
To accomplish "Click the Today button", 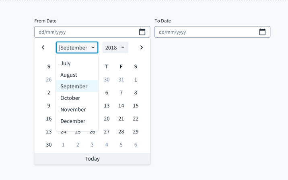I will click(92, 159).
